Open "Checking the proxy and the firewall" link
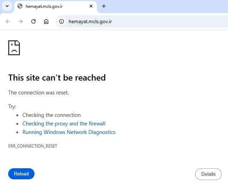Viewport: 228px width, 190px height. 64,124
